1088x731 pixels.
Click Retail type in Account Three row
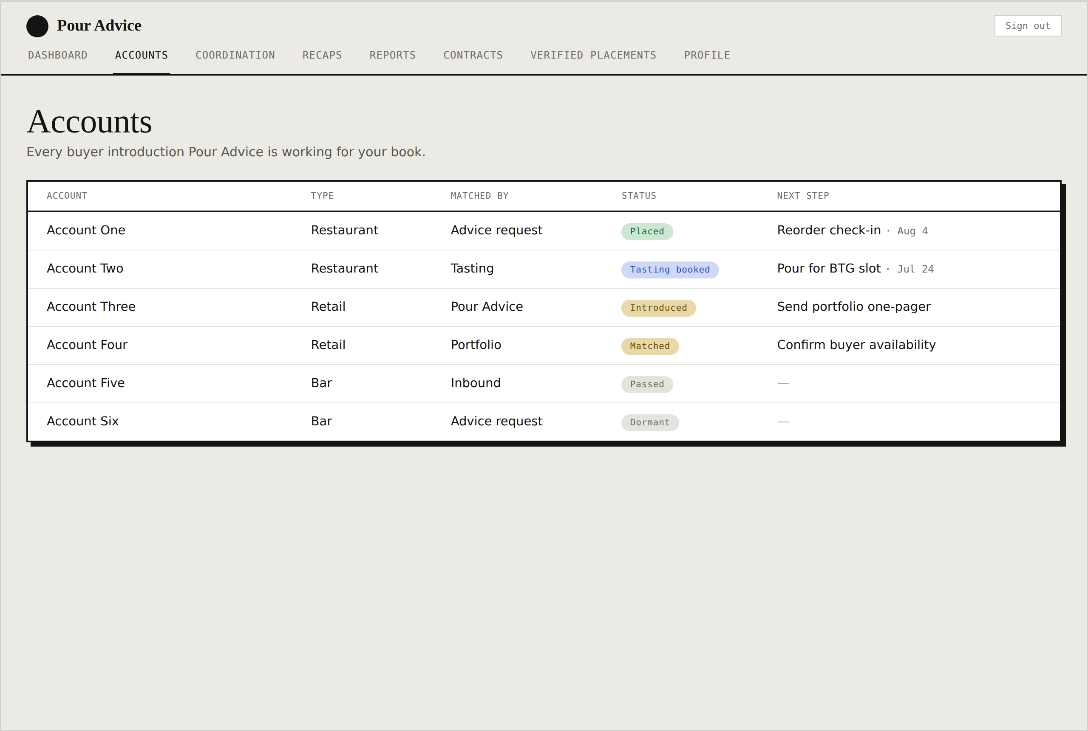328,307
